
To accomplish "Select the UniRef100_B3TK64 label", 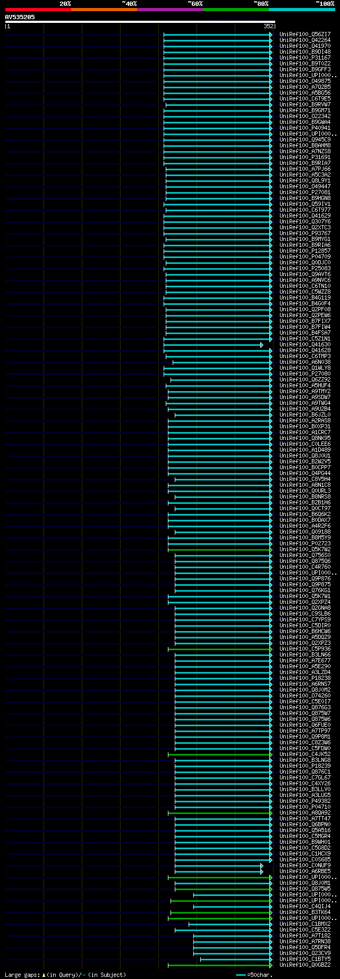I will click(x=305, y=912).
